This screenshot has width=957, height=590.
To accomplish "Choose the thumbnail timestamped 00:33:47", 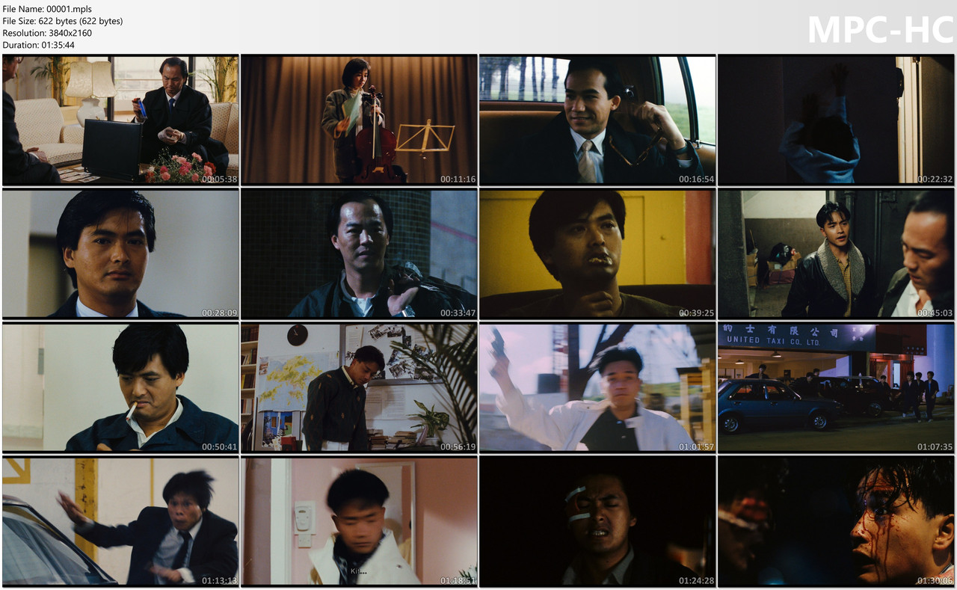I will tap(359, 253).
